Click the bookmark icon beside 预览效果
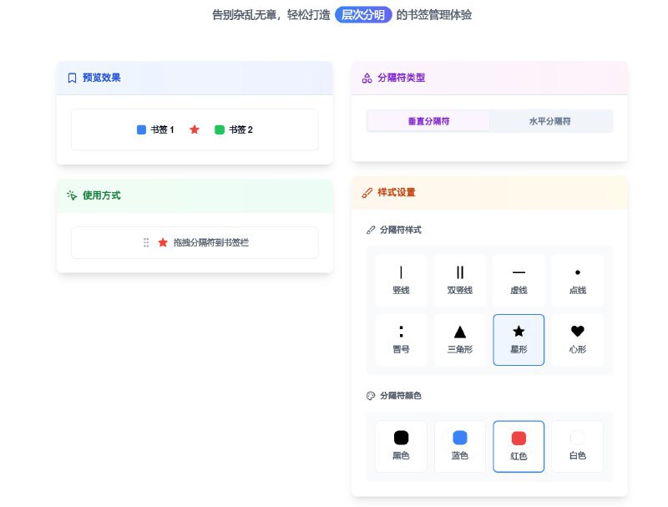The height and width of the screenshot is (507, 668). point(71,78)
